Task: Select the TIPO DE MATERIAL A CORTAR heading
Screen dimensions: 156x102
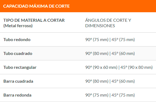Action: coord(34,20)
